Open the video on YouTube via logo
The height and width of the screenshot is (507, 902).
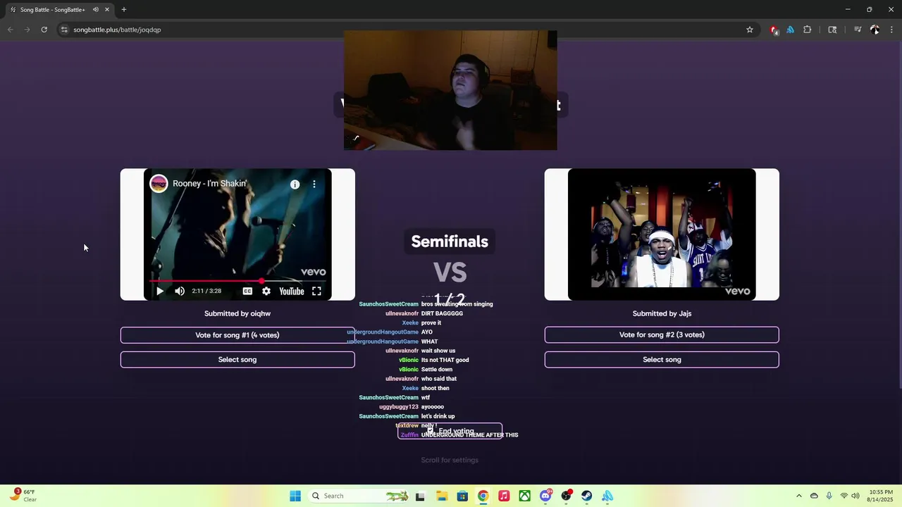pyautogui.click(x=291, y=291)
